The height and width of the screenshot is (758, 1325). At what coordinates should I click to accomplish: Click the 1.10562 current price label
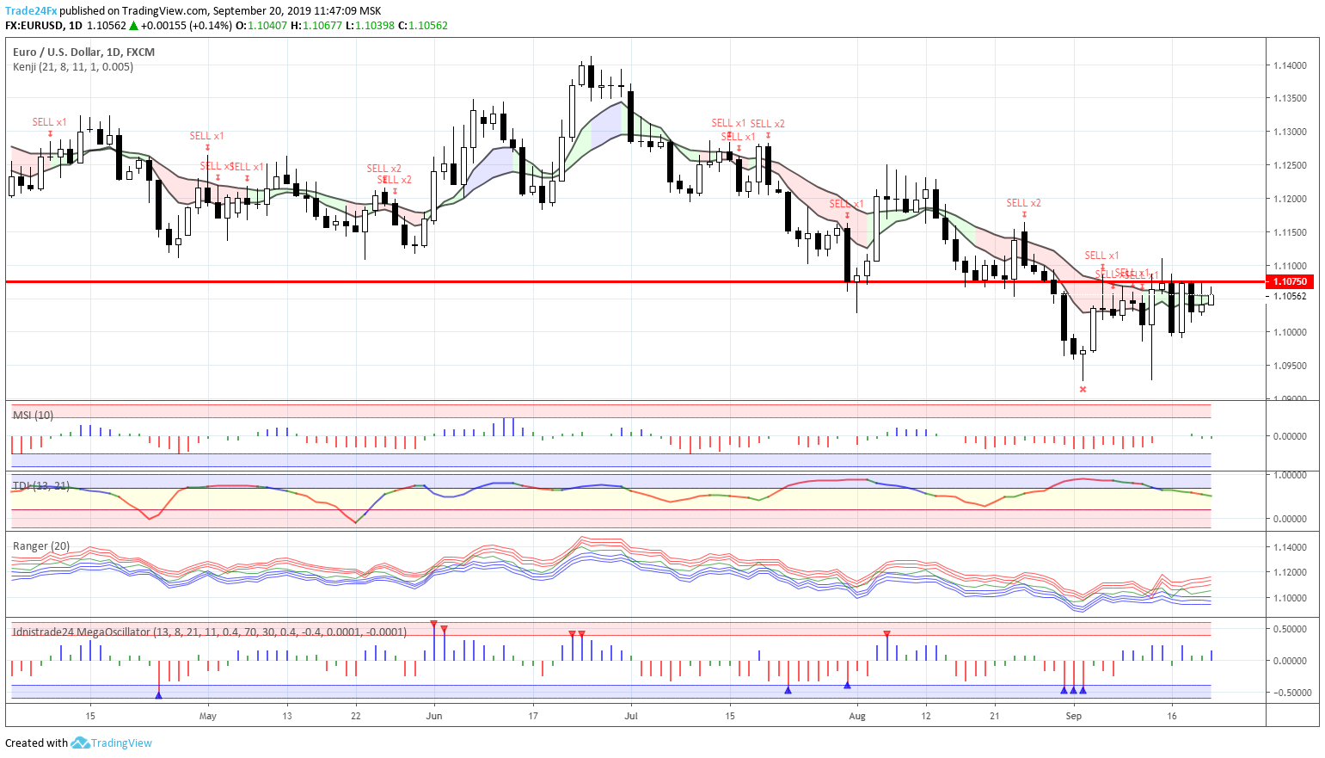(1290, 296)
